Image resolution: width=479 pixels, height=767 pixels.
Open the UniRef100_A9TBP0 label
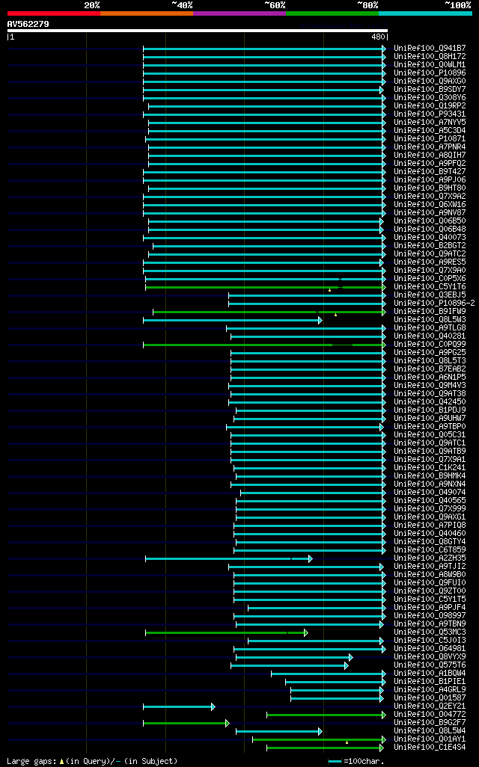(x=430, y=426)
